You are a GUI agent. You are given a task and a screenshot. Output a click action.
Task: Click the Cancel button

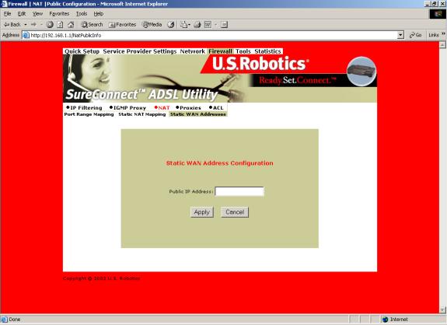pyautogui.click(x=235, y=212)
